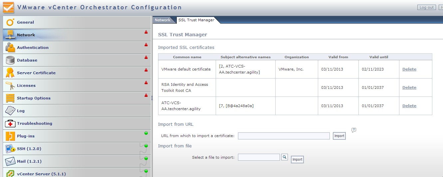Switch to the Network tab
The width and height of the screenshot is (443, 177).
point(162,20)
